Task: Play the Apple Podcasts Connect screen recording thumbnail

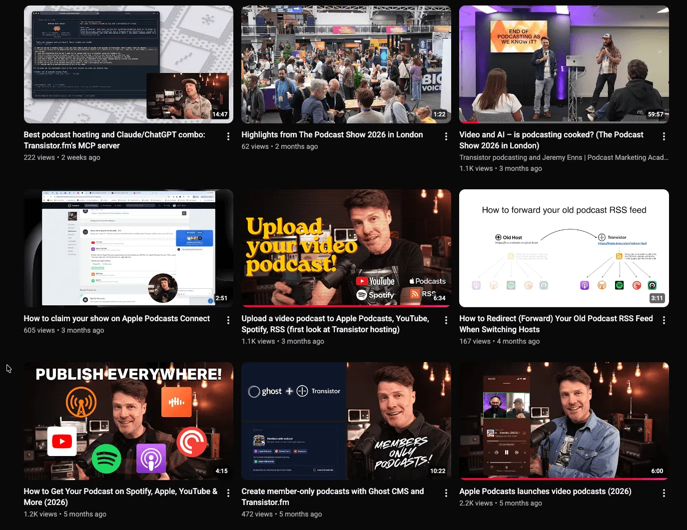Action: click(128, 248)
